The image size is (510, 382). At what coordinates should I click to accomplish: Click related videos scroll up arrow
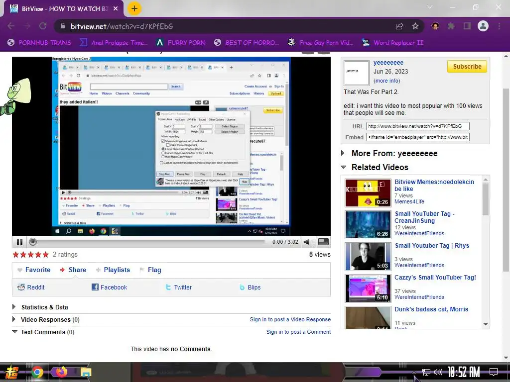(x=486, y=180)
